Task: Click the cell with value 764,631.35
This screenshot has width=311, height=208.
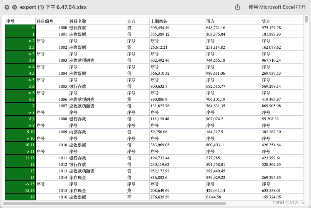Action: 233,106
